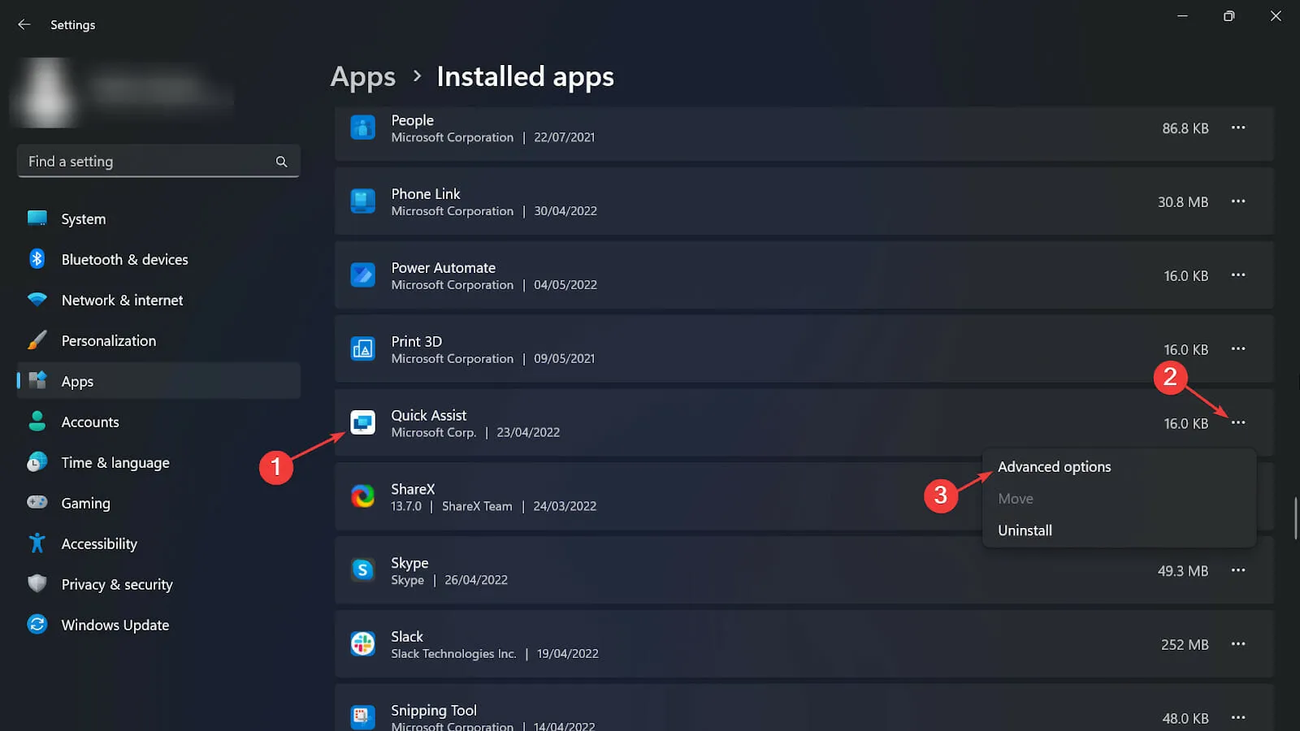Go to Privacy & security settings
The height and width of the screenshot is (731, 1300).
pos(116,584)
